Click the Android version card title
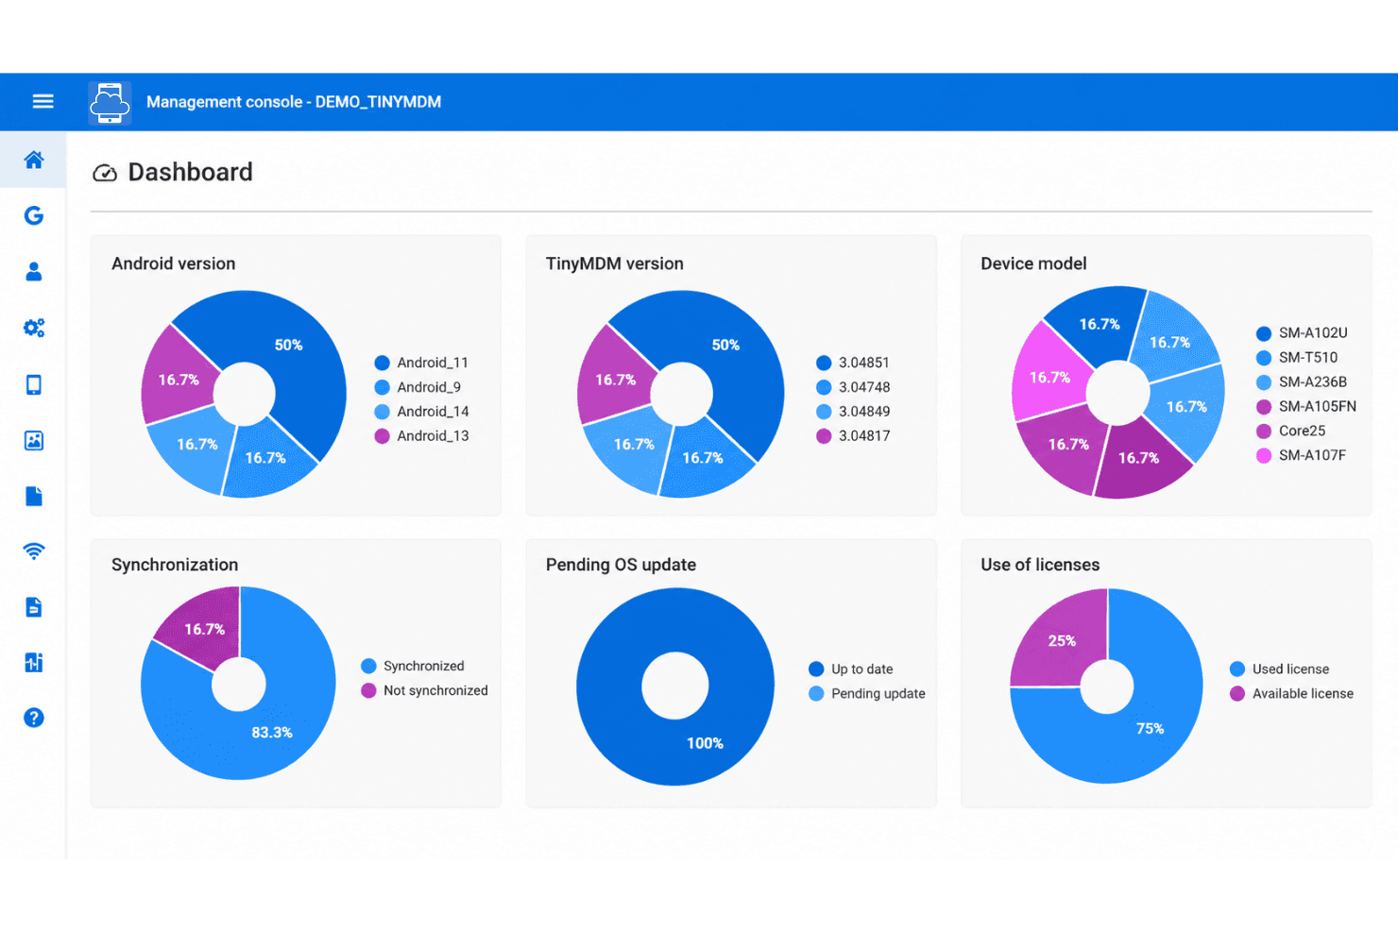The image size is (1398, 932). pyautogui.click(x=174, y=264)
